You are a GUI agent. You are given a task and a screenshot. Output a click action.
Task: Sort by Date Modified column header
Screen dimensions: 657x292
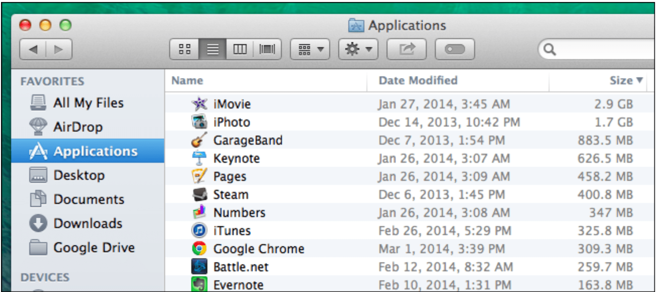(458, 81)
